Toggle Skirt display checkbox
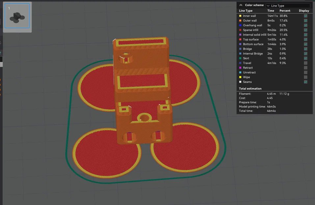This screenshot has height=205, width=315. (x=305, y=58)
